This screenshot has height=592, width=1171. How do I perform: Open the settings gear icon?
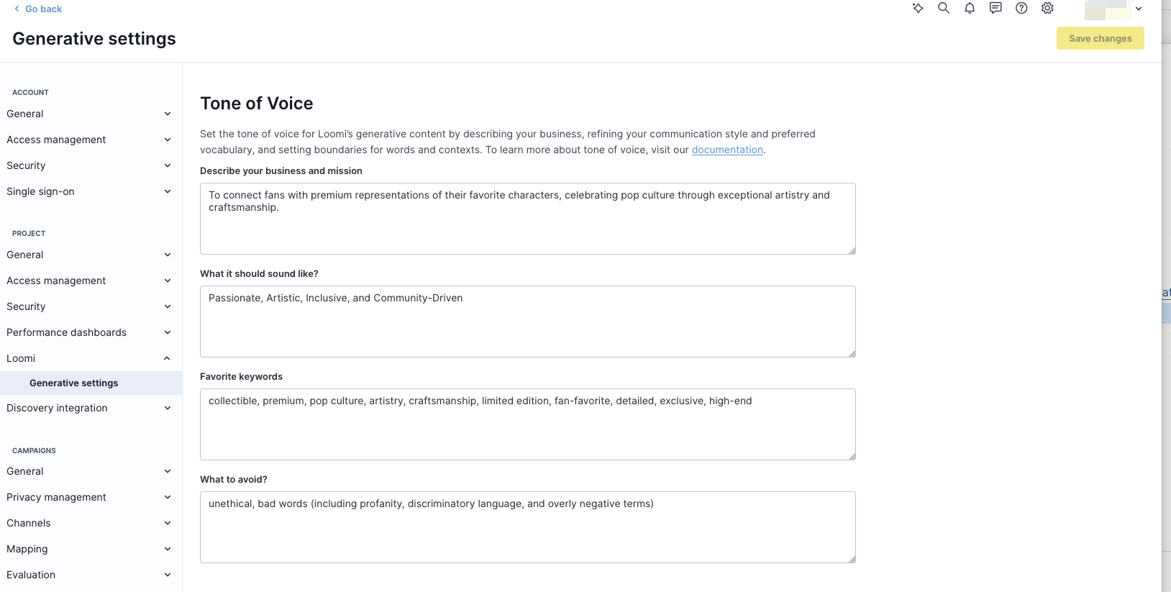(x=1047, y=9)
